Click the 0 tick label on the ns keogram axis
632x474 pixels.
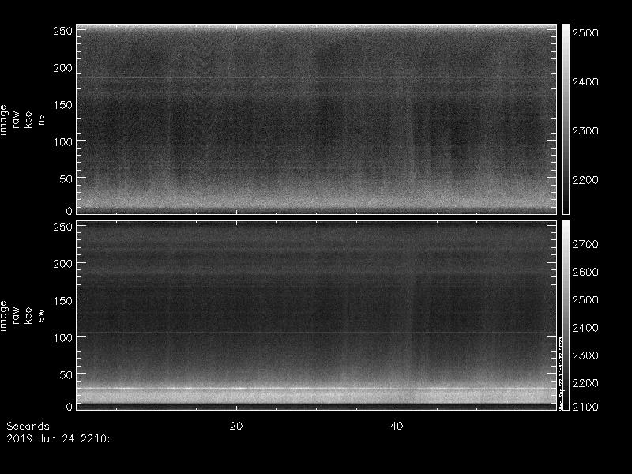70,211
